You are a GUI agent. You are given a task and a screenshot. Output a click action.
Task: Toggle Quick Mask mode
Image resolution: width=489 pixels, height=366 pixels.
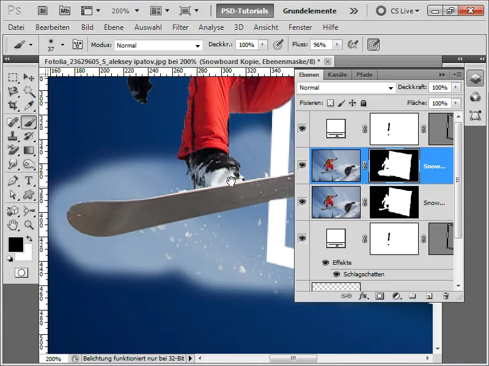coord(21,273)
